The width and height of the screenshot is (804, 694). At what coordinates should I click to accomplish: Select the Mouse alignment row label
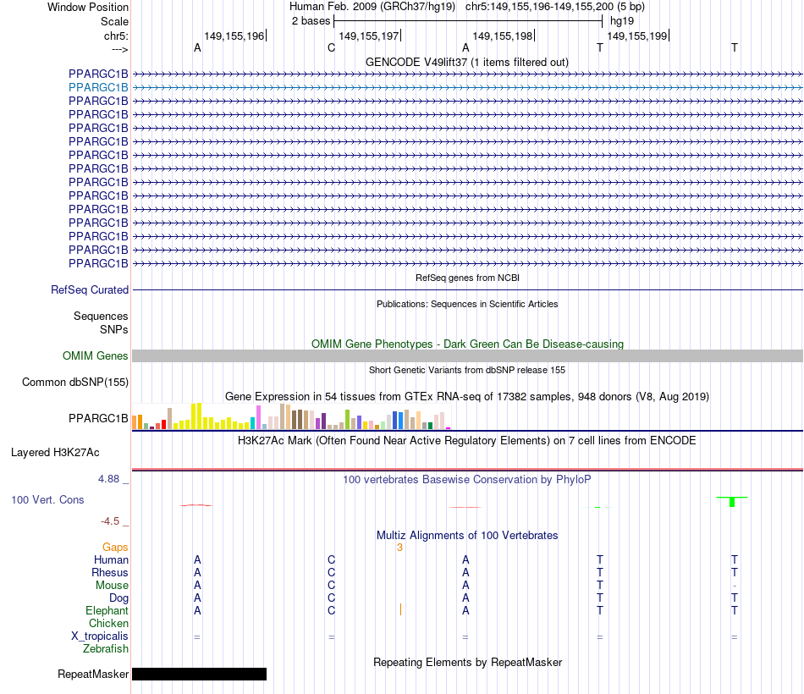pos(112,586)
